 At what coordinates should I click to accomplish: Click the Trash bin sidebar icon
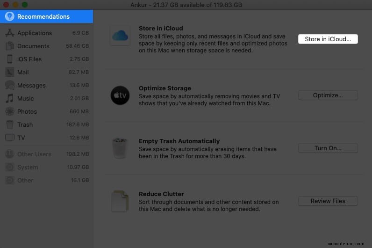pos(10,124)
